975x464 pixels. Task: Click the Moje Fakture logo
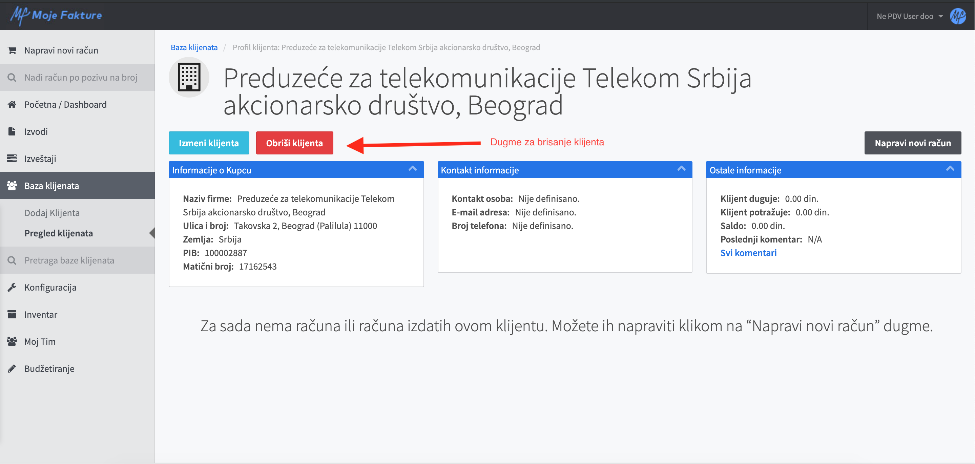click(56, 16)
